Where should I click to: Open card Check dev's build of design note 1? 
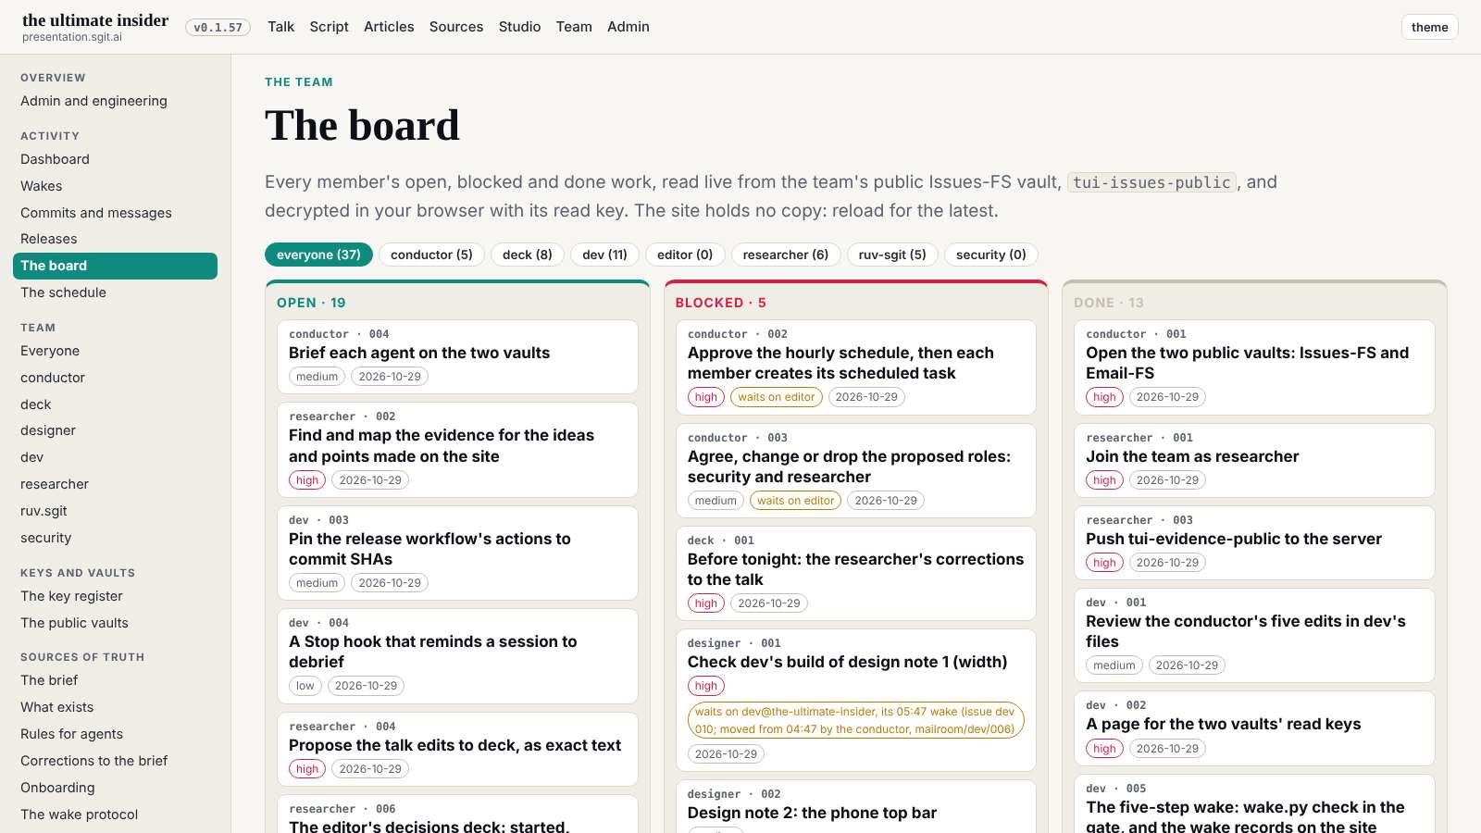pyautogui.click(x=856, y=700)
